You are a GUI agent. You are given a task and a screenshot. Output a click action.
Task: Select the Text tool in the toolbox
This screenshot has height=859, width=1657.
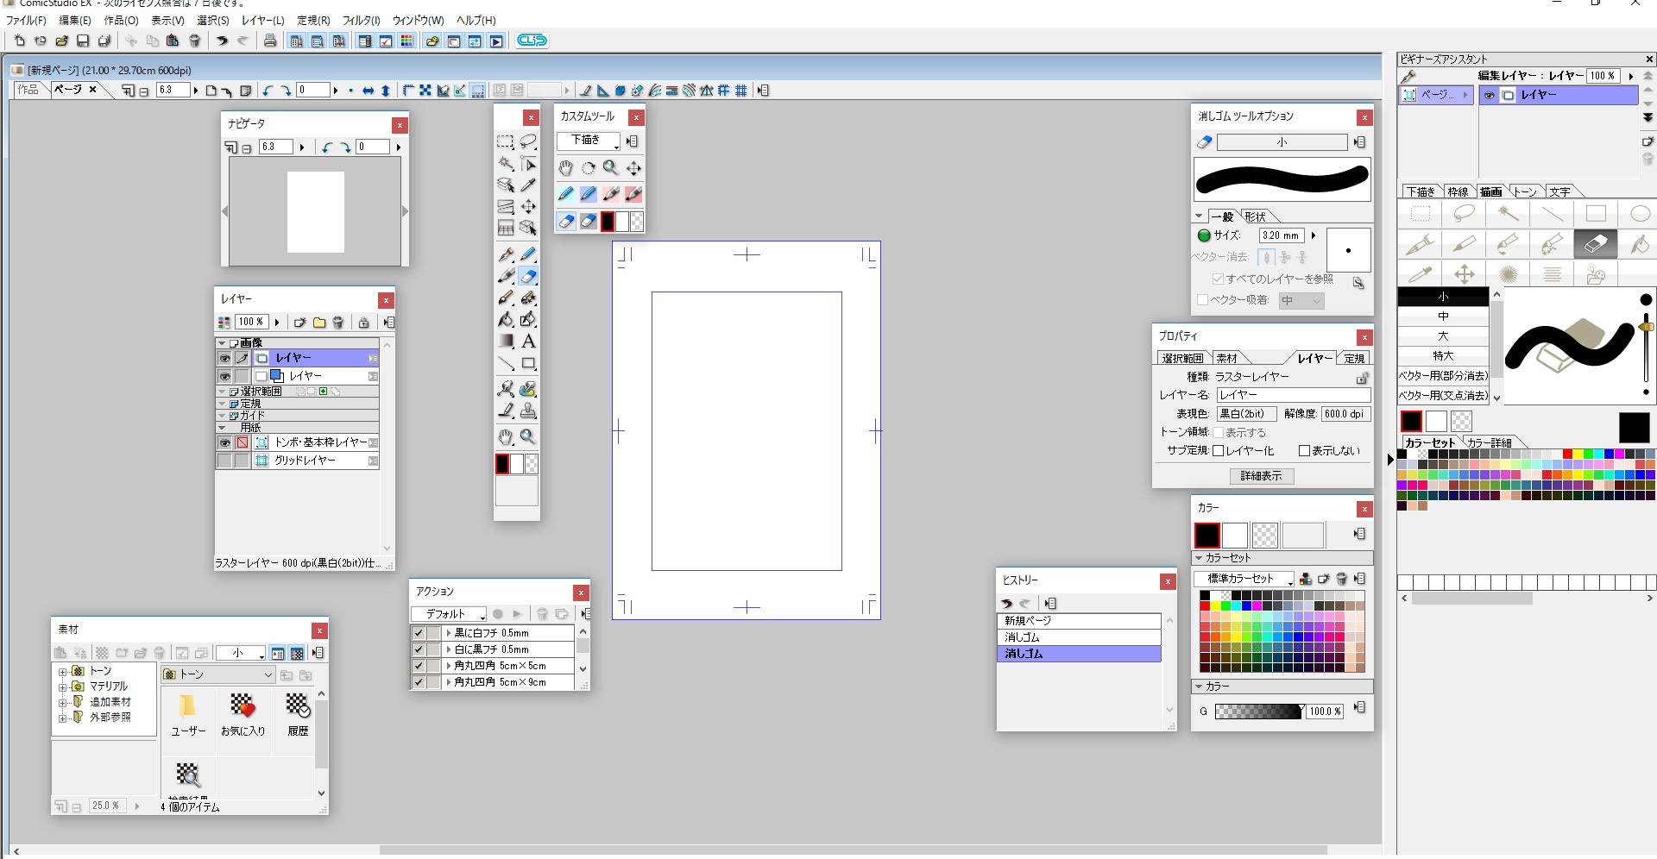pyautogui.click(x=528, y=342)
